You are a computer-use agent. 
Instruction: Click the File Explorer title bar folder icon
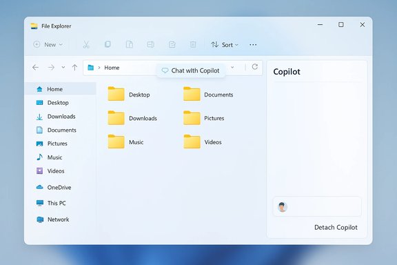point(34,26)
